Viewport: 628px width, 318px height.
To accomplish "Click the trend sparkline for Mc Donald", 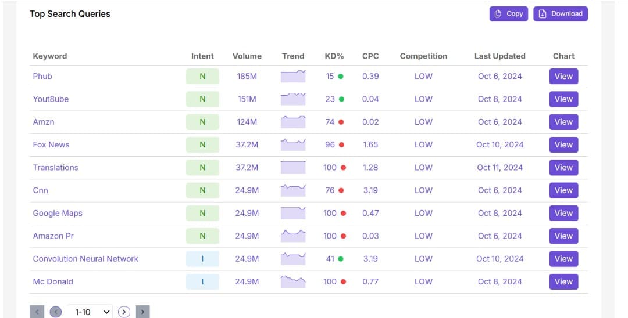I will click(x=293, y=281).
